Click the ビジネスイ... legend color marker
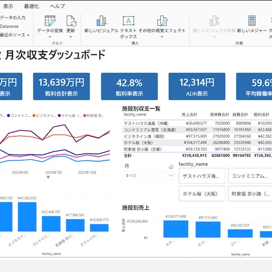Screen dimensions: 272x272 (34, 116)
